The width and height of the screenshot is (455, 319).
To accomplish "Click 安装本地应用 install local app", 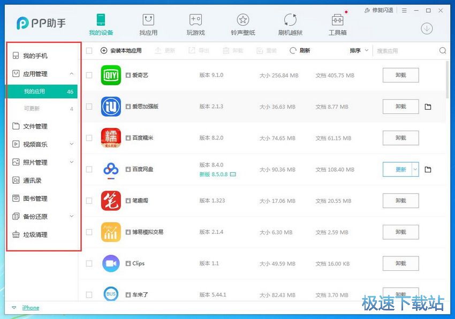I will click(121, 50).
